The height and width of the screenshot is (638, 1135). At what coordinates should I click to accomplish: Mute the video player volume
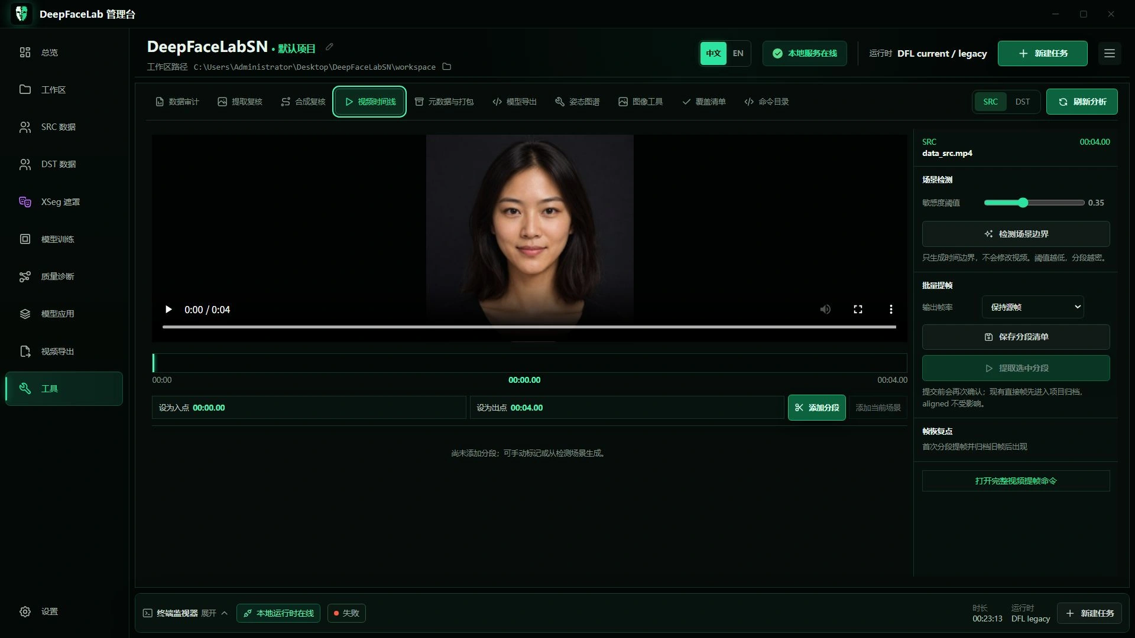[x=825, y=310]
